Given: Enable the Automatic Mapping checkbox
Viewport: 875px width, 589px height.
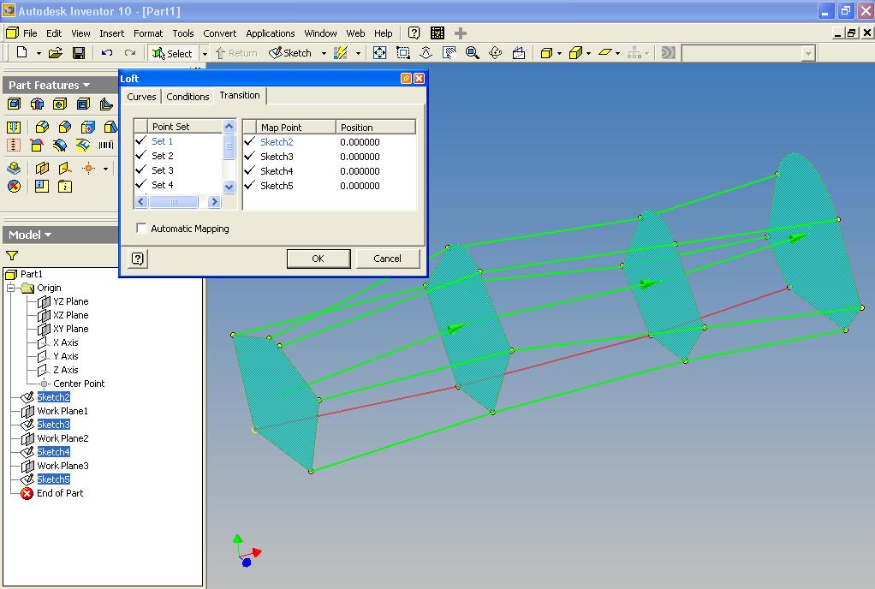Looking at the screenshot, I should [142, 228].
